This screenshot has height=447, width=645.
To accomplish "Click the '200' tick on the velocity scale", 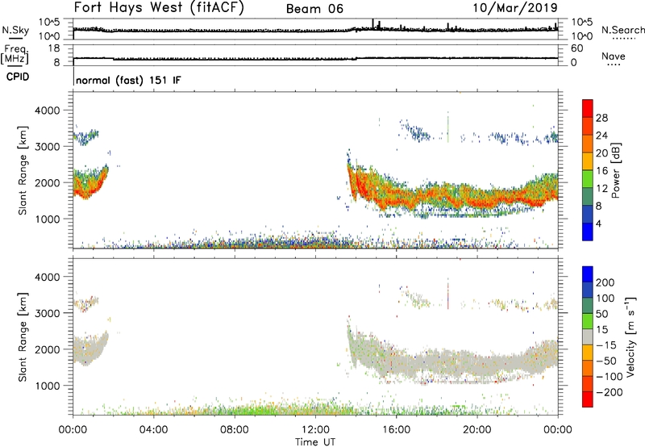I will (x=605, y=282).
